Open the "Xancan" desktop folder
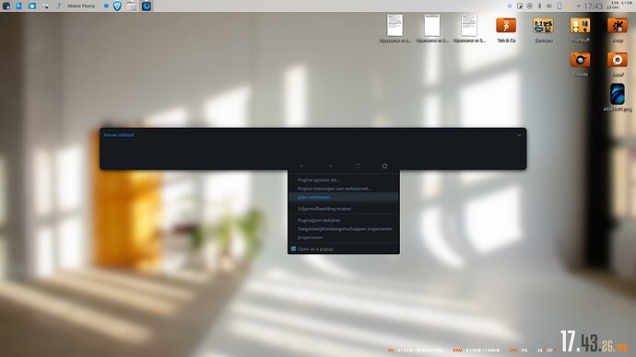 [x=543, y=29]
